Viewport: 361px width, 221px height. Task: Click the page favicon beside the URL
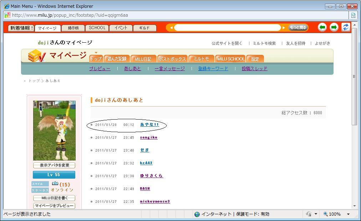[x=7, y=15]
